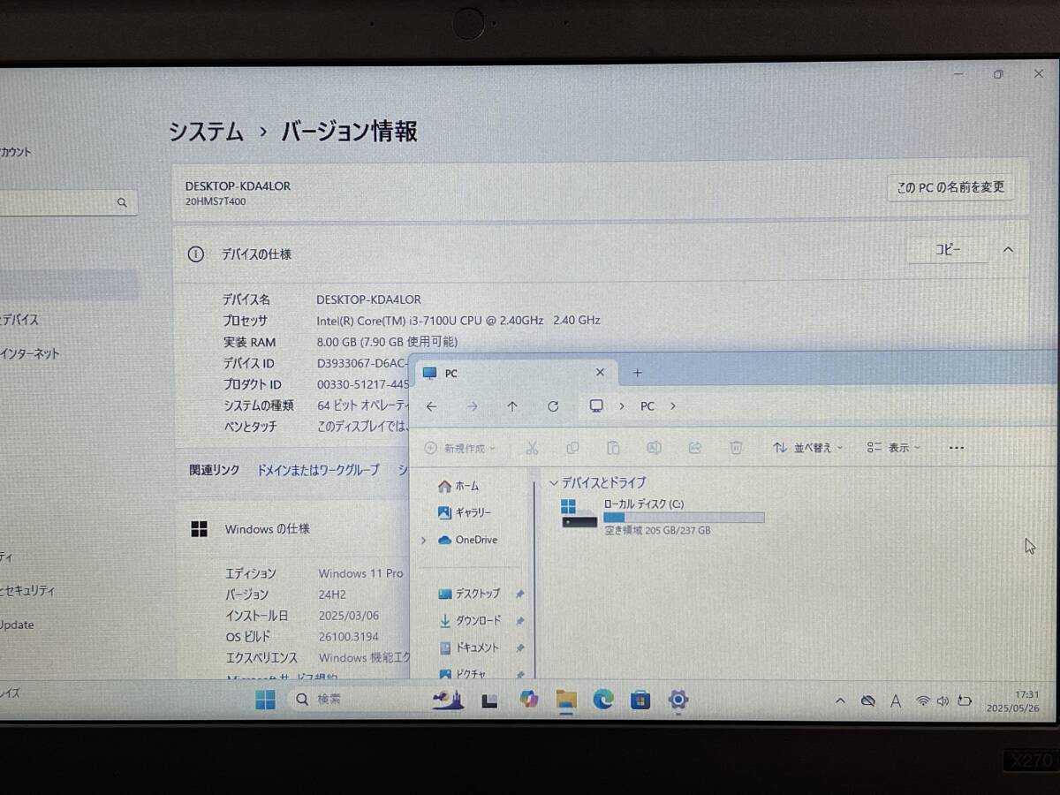Click the OS build value 26100.3194
Image resolution: width=1060 pixels, height=795 pixels.
coord(349,636)
